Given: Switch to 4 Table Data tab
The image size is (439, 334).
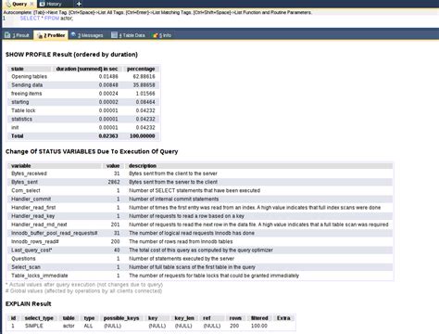Looking at the screenshot, I should point(128,35).
